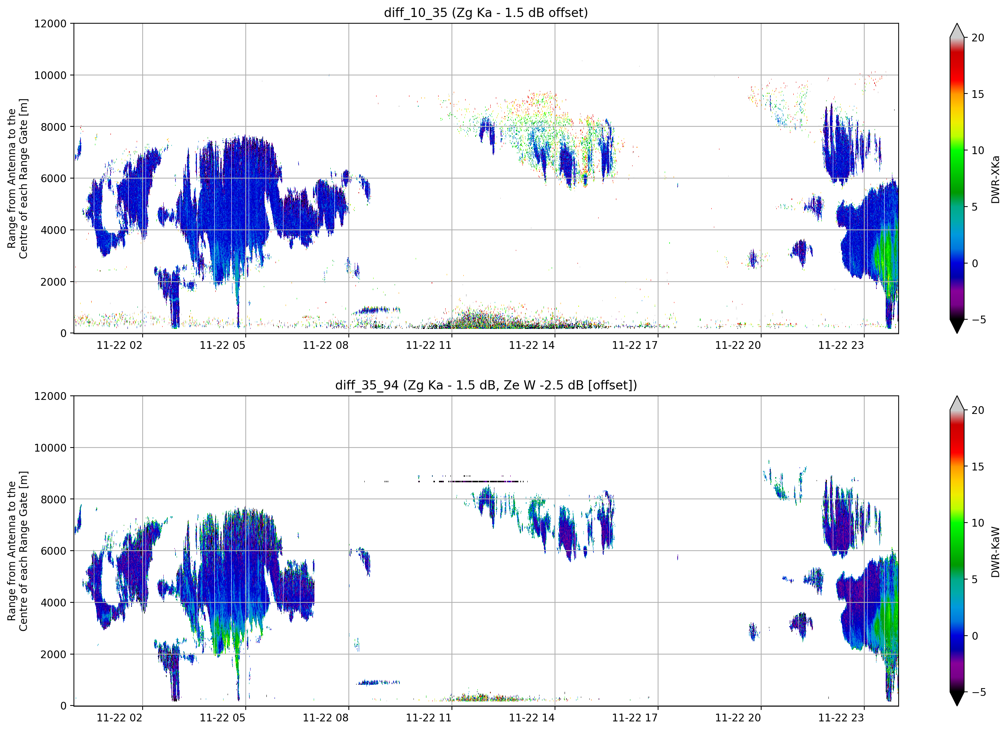This screenshot has height=731, width=1008.
Task: Click "11-22 11" tick label under diff_35_94 plot
Action: (429, 718)
